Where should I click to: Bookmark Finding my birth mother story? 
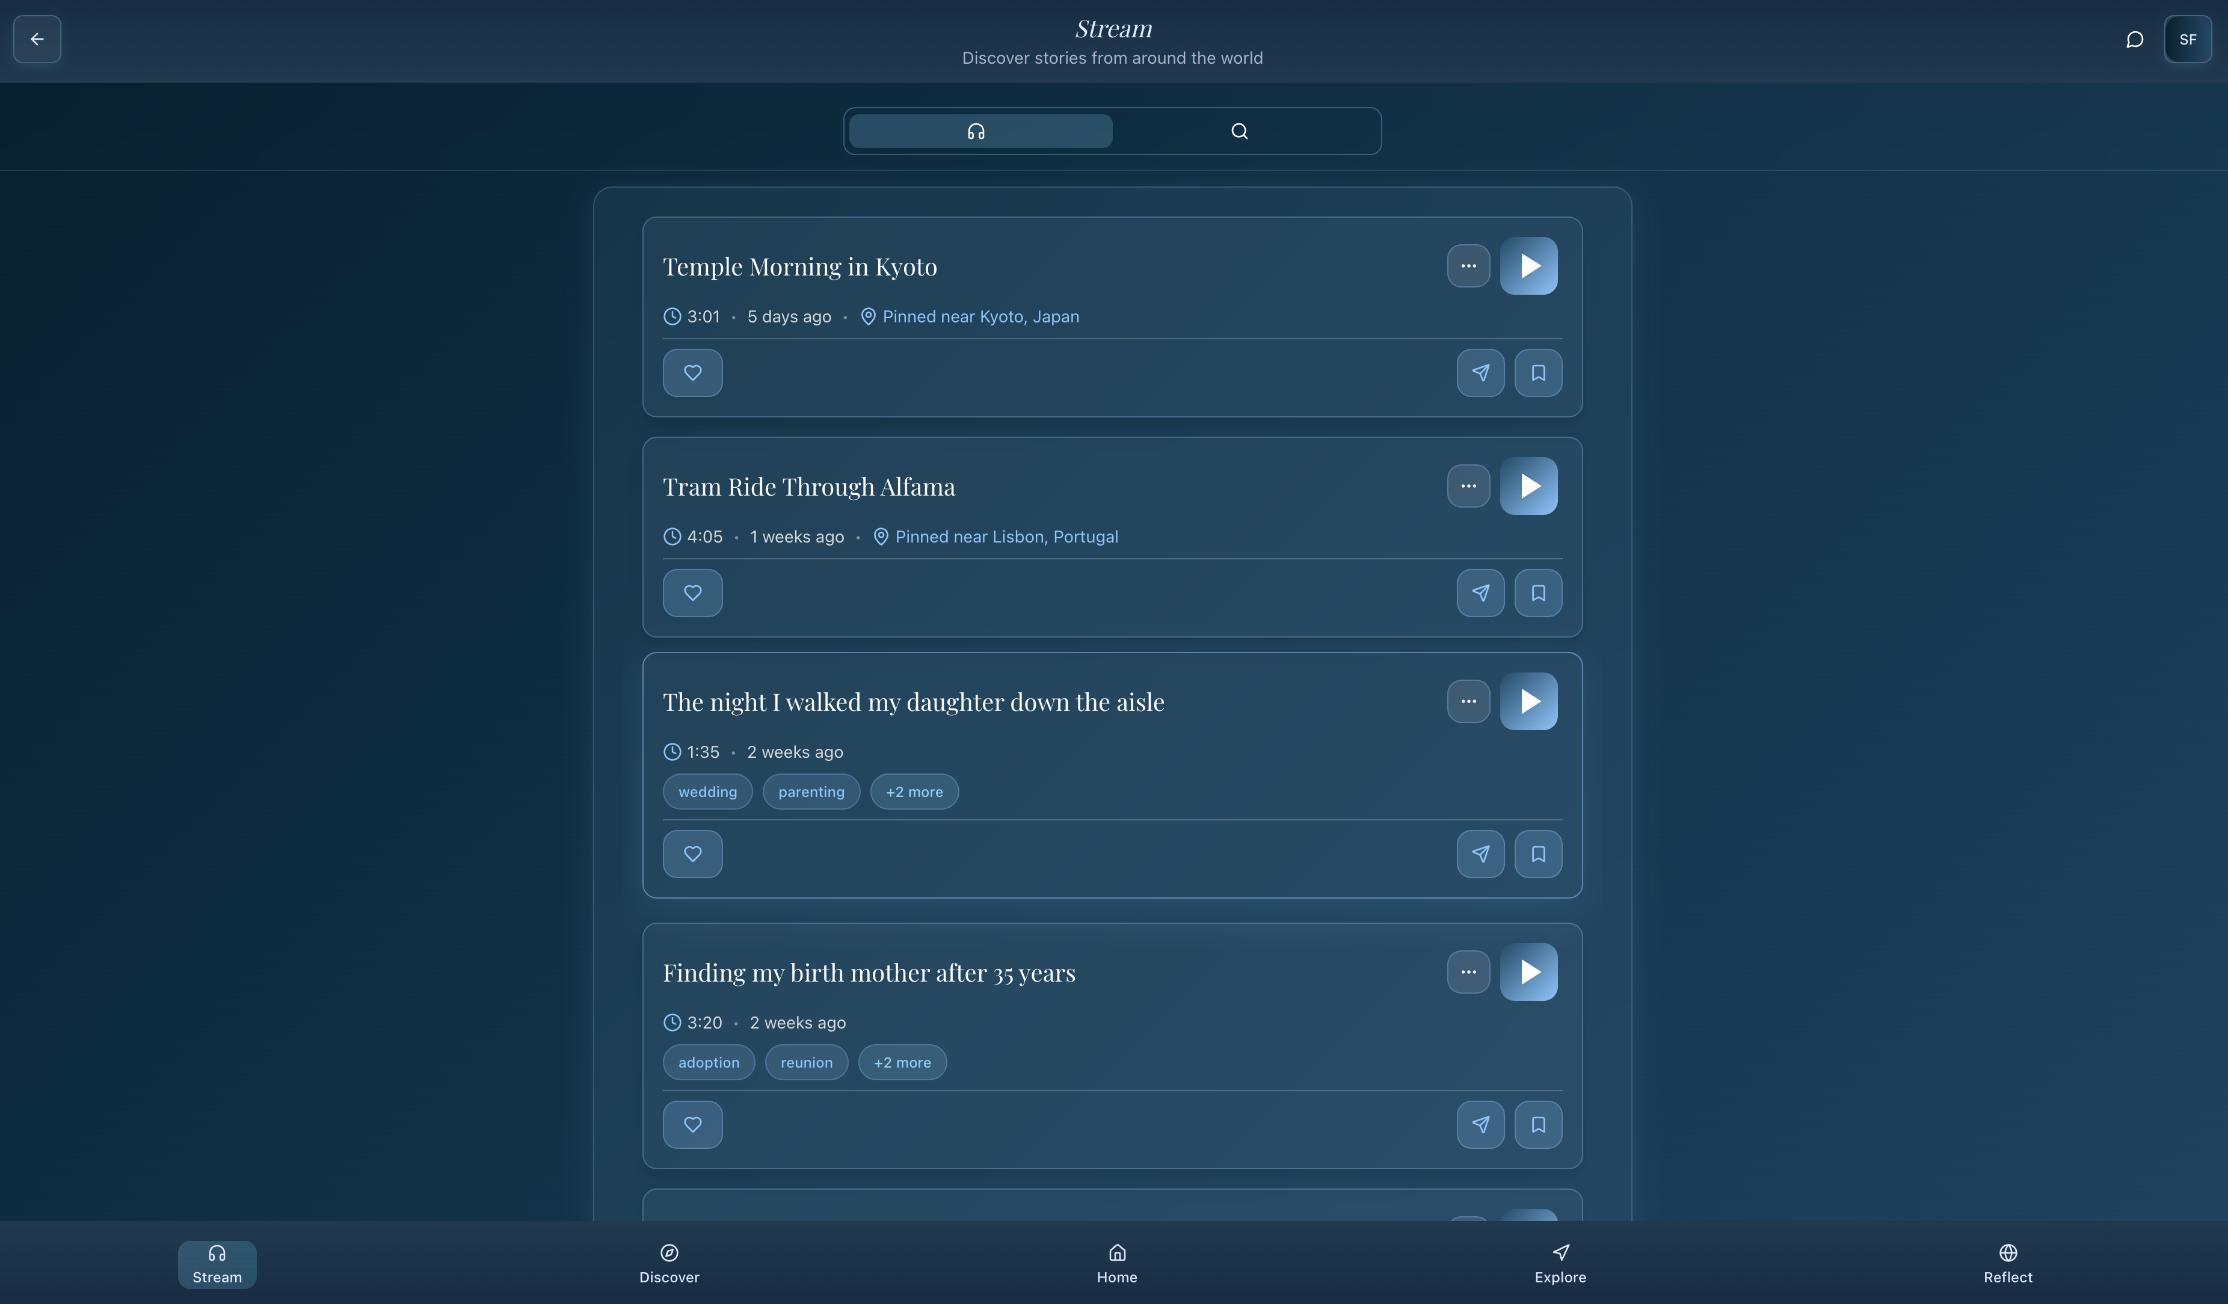1537,1124
